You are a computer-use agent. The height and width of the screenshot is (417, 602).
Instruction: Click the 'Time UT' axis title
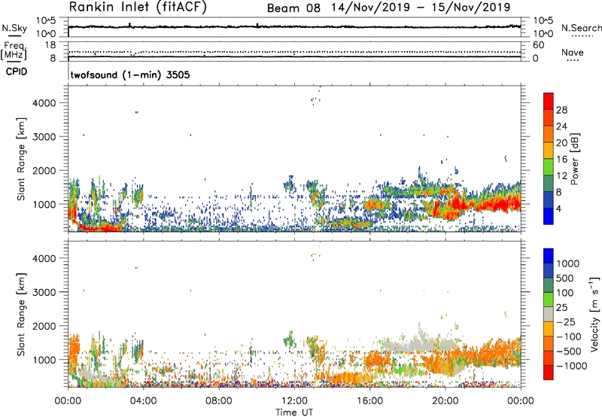[294, 412]
